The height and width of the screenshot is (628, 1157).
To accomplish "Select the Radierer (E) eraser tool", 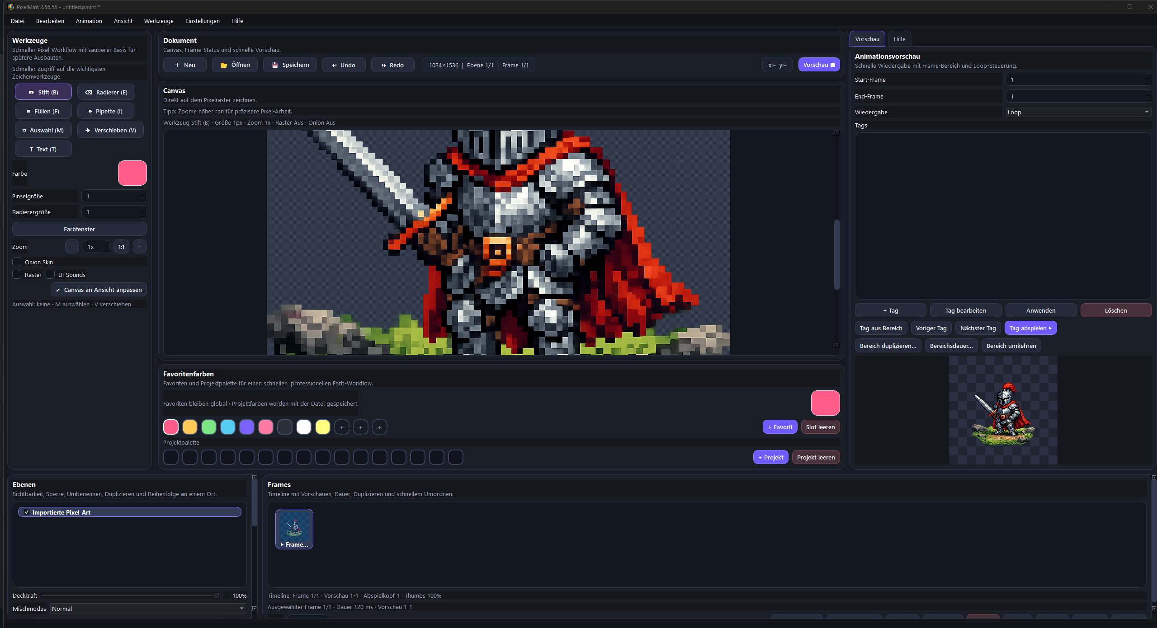I will (x=106, y=92).
